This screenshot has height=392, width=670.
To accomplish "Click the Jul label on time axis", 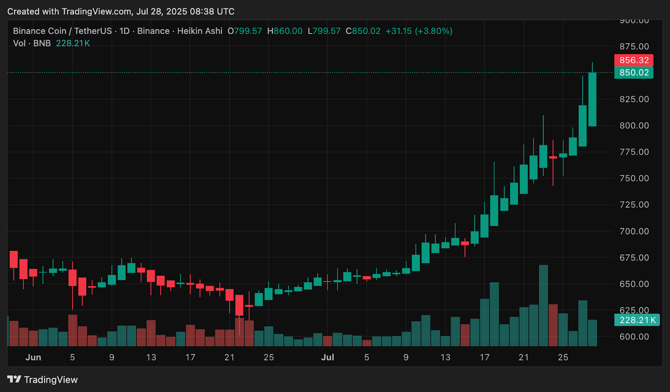I will [327, 357].
